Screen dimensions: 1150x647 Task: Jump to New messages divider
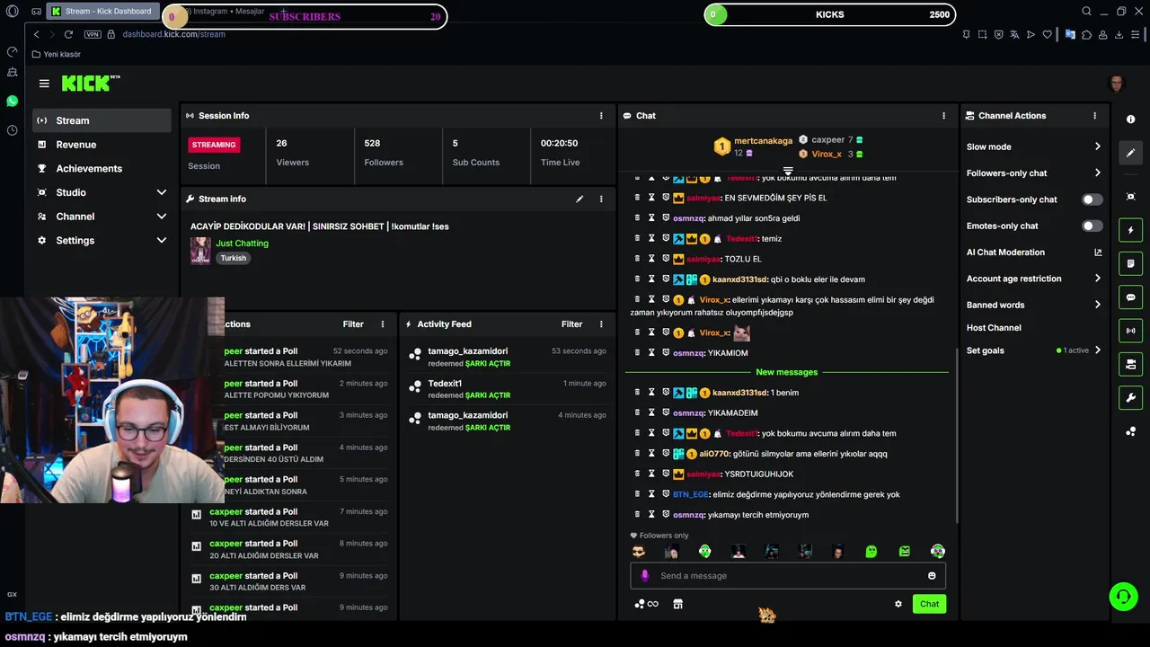[x=787, y=372]
